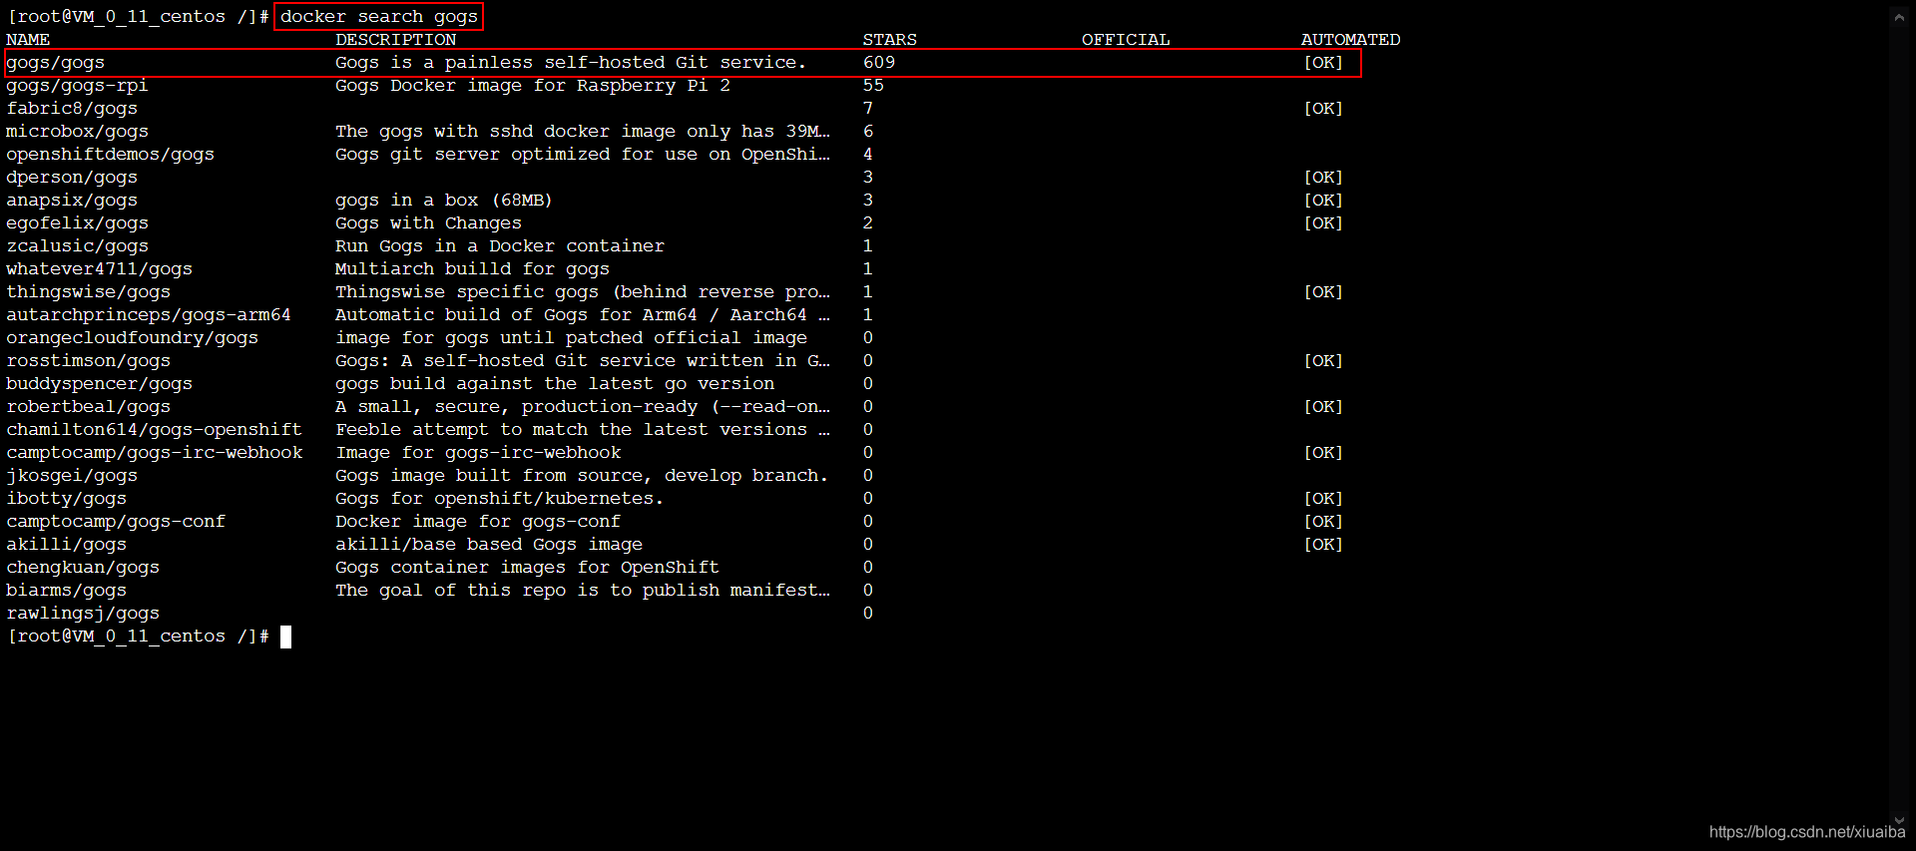
Task: Click 'Multiarch builld for gogs' description
Action: (472, 269)
